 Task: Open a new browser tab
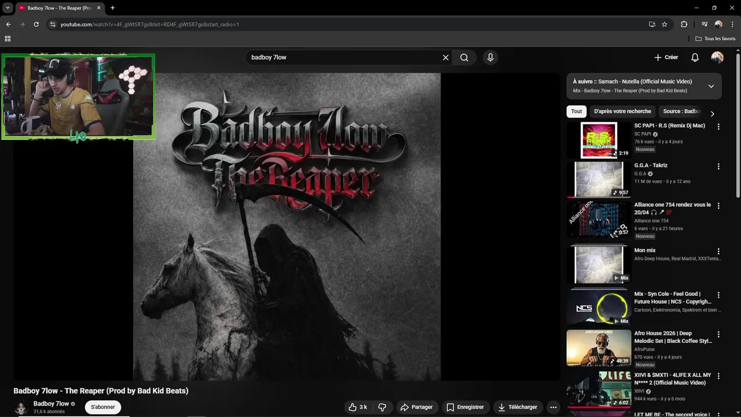point(112,8)
